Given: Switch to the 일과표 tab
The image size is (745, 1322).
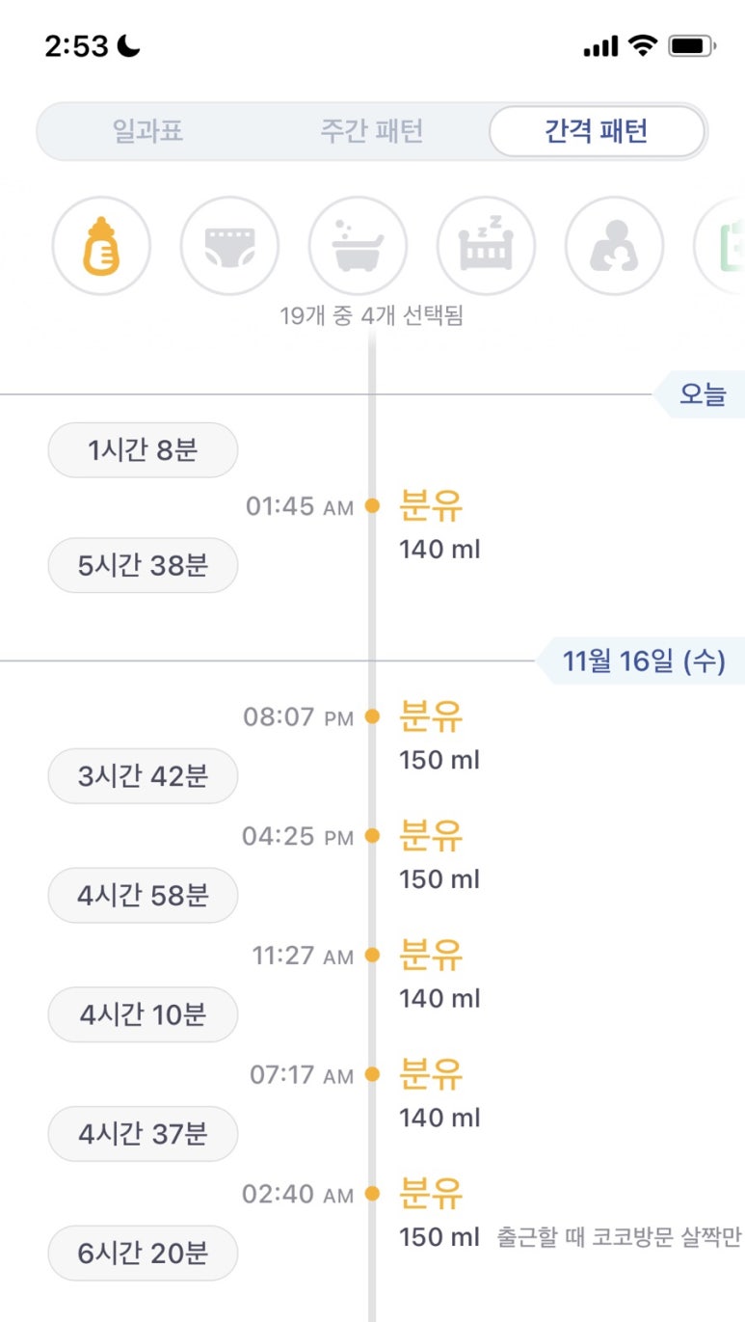Looking at the screenshot, I should click(147, 131).
